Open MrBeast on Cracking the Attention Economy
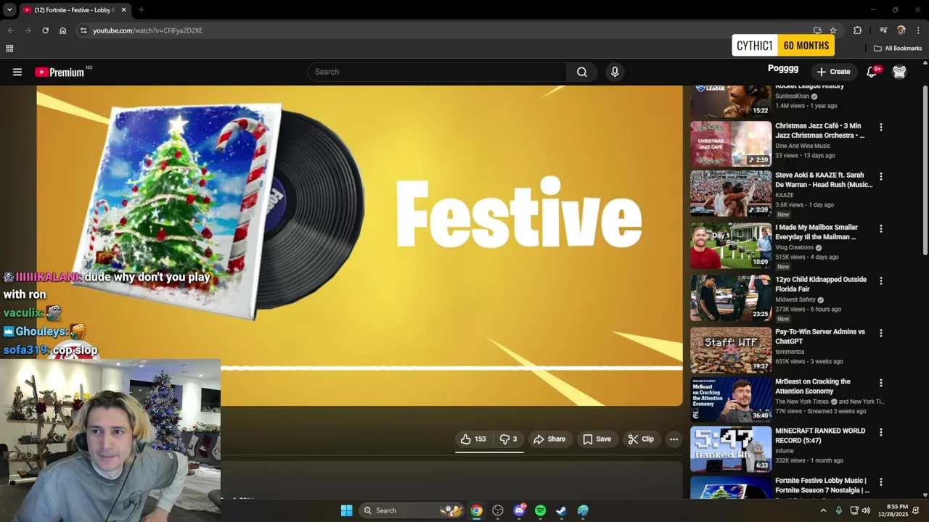The width and height of the screenshot is (929, 522). coord(813,386)
